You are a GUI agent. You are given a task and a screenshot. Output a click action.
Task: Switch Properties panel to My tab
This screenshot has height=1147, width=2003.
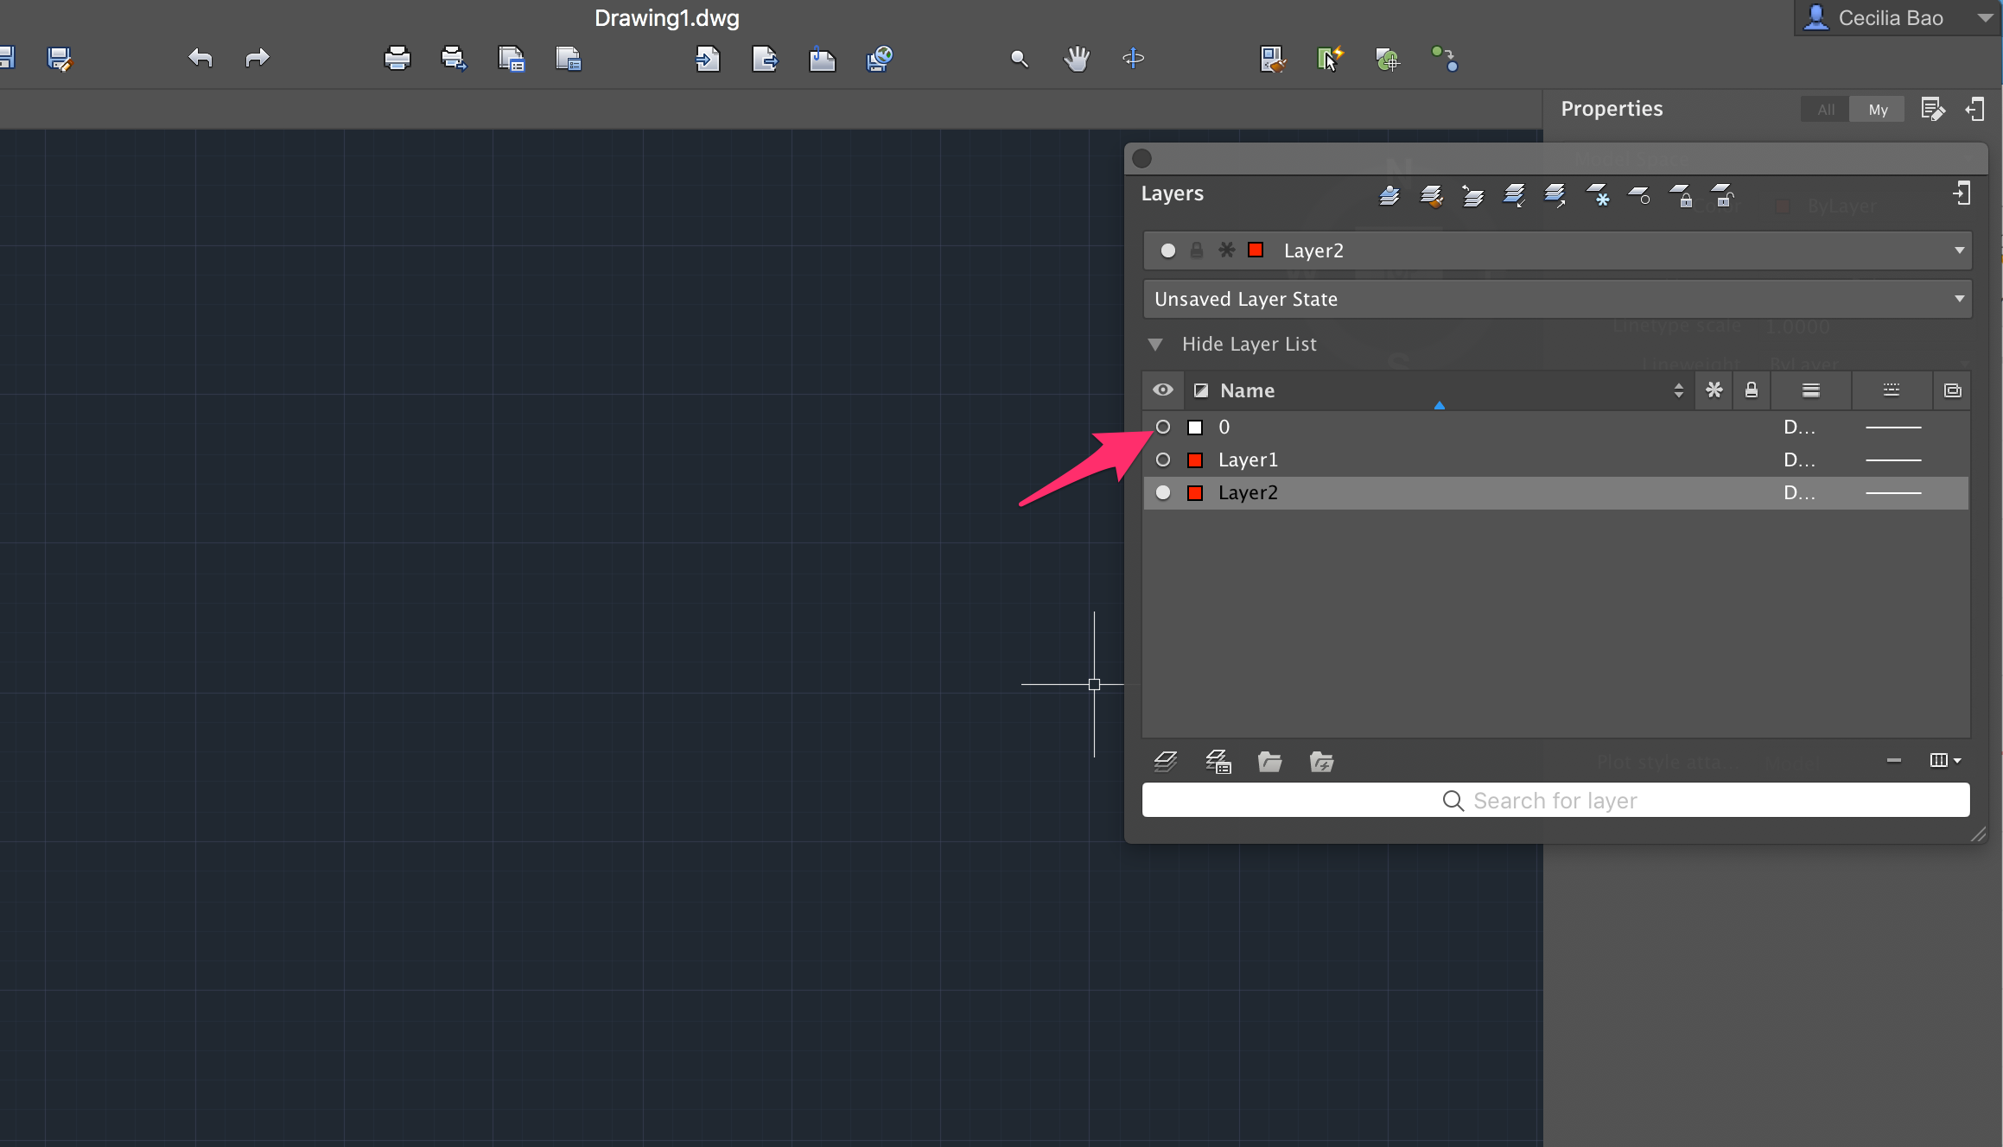(x=1878, y=109)
